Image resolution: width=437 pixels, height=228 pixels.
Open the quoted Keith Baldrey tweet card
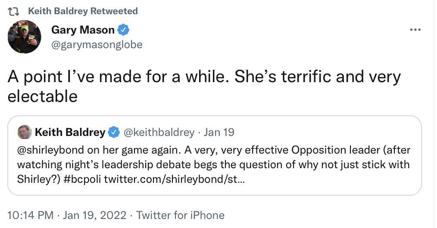(x=214, y=155)
